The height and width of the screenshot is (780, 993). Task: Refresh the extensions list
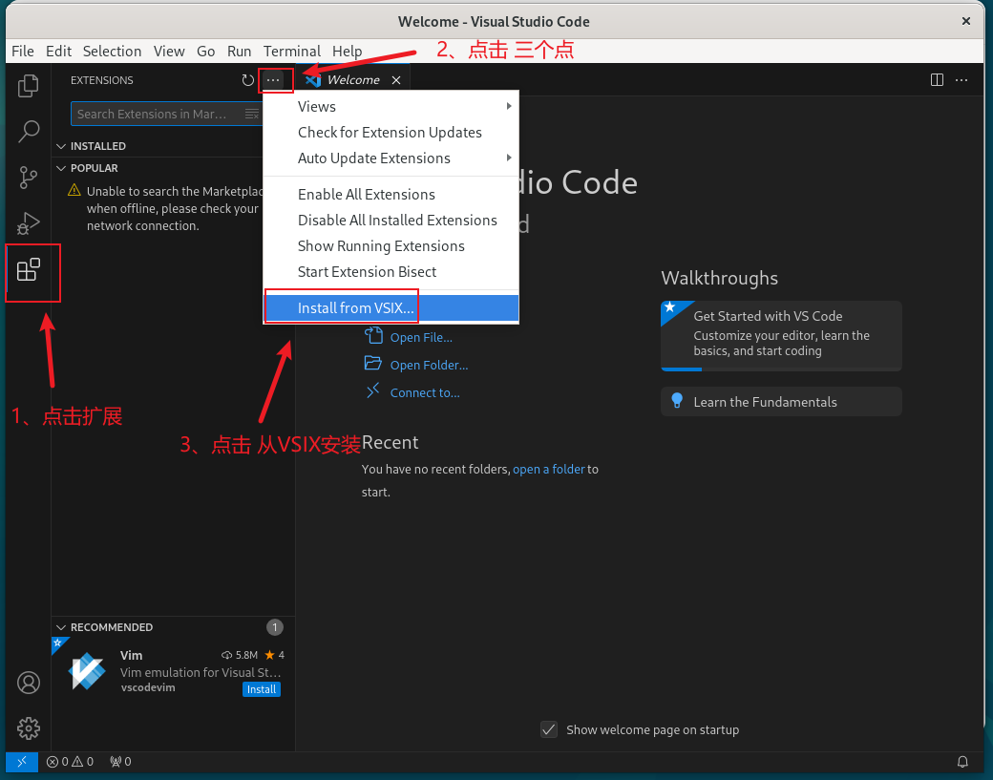247,80
